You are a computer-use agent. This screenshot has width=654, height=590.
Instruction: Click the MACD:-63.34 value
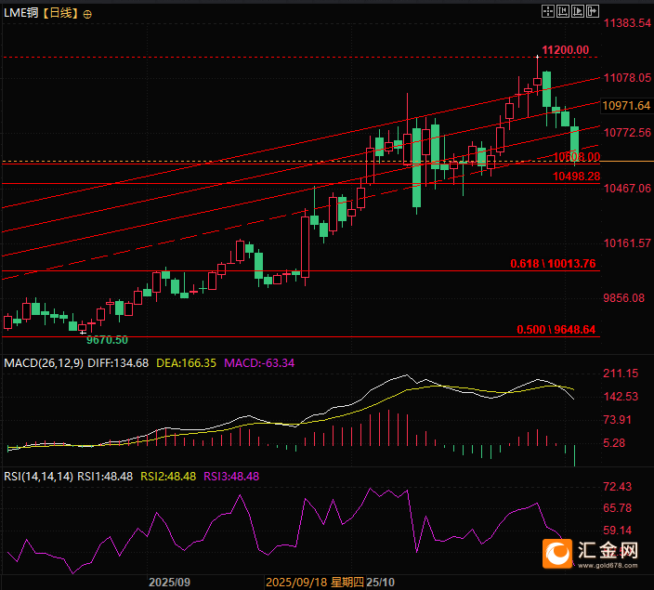259,363
